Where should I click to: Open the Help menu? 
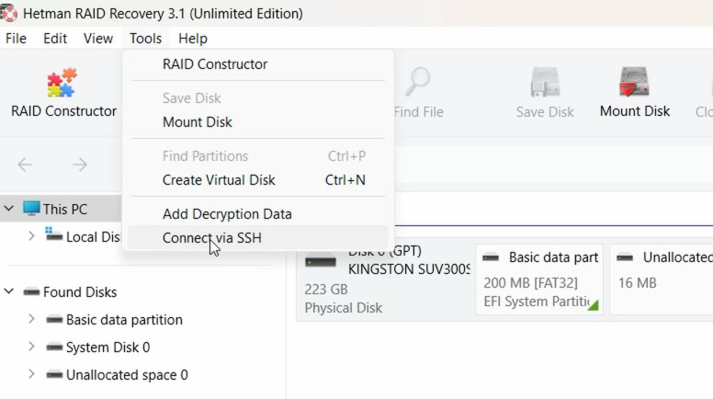[192, 39]
